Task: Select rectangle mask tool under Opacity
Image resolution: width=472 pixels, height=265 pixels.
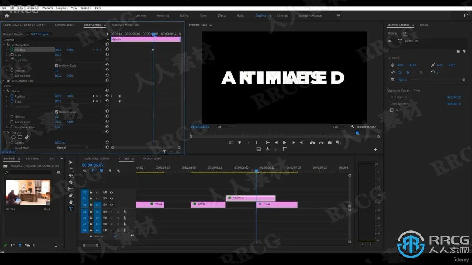Action: click(20, 137)
